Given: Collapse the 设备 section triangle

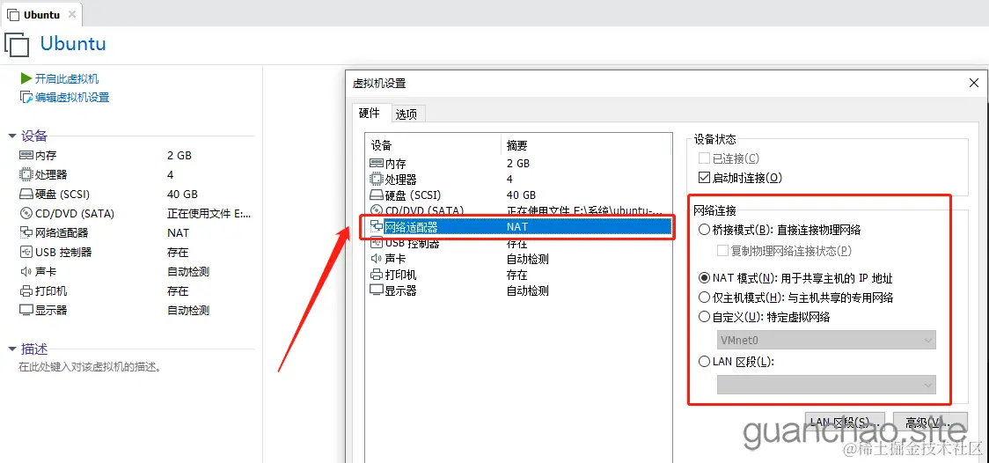Looking at the screenshot, I should (x=12, y=136).
